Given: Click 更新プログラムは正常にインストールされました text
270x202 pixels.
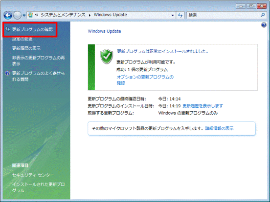Looking at the screenshot, I should pos(163,51).
